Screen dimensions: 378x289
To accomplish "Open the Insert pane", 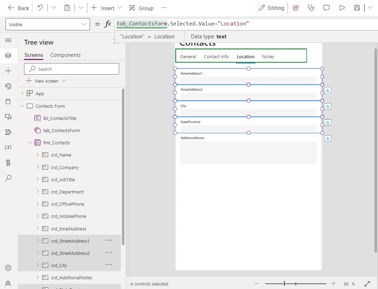I will (9, 71).
